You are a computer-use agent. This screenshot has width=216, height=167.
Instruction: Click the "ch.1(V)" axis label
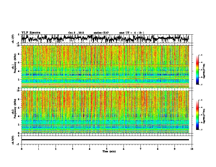pos(13,39)
